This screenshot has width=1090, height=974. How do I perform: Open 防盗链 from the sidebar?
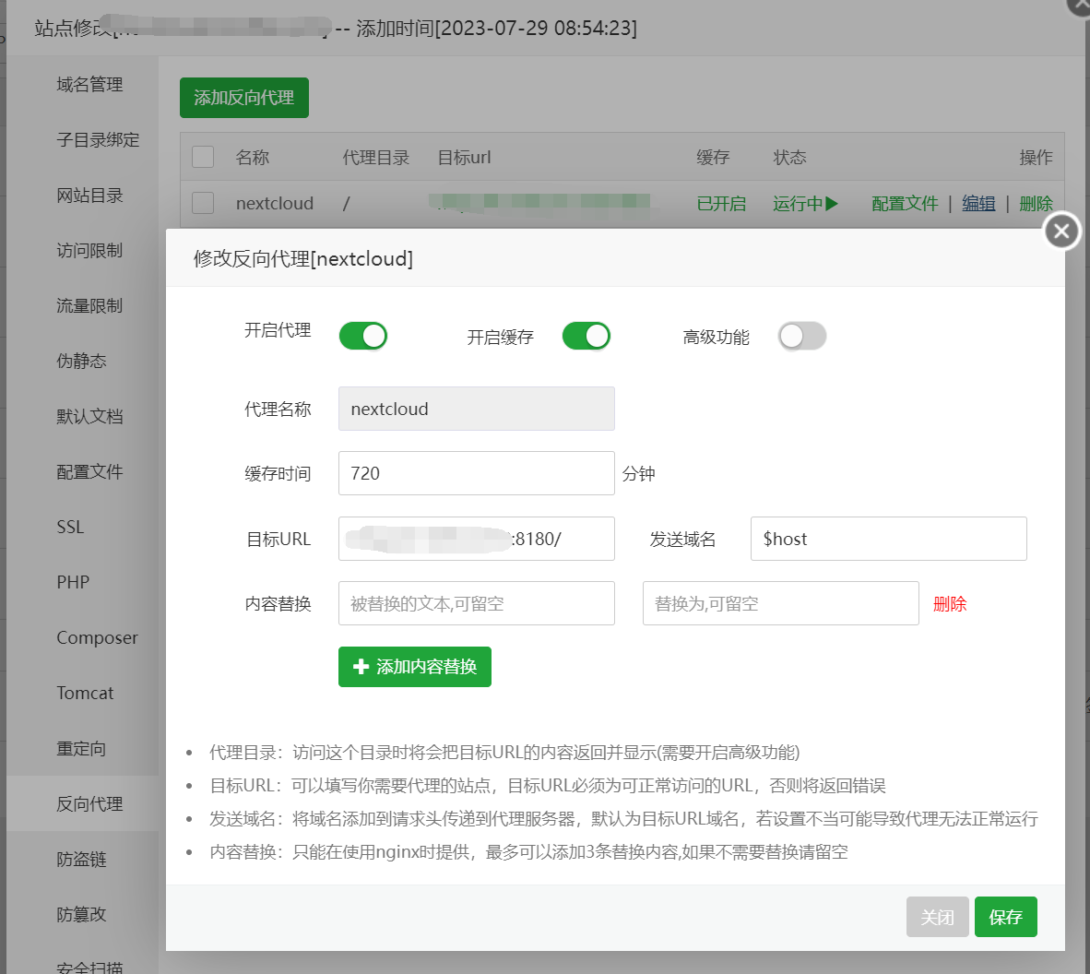[x=85, y=859]
